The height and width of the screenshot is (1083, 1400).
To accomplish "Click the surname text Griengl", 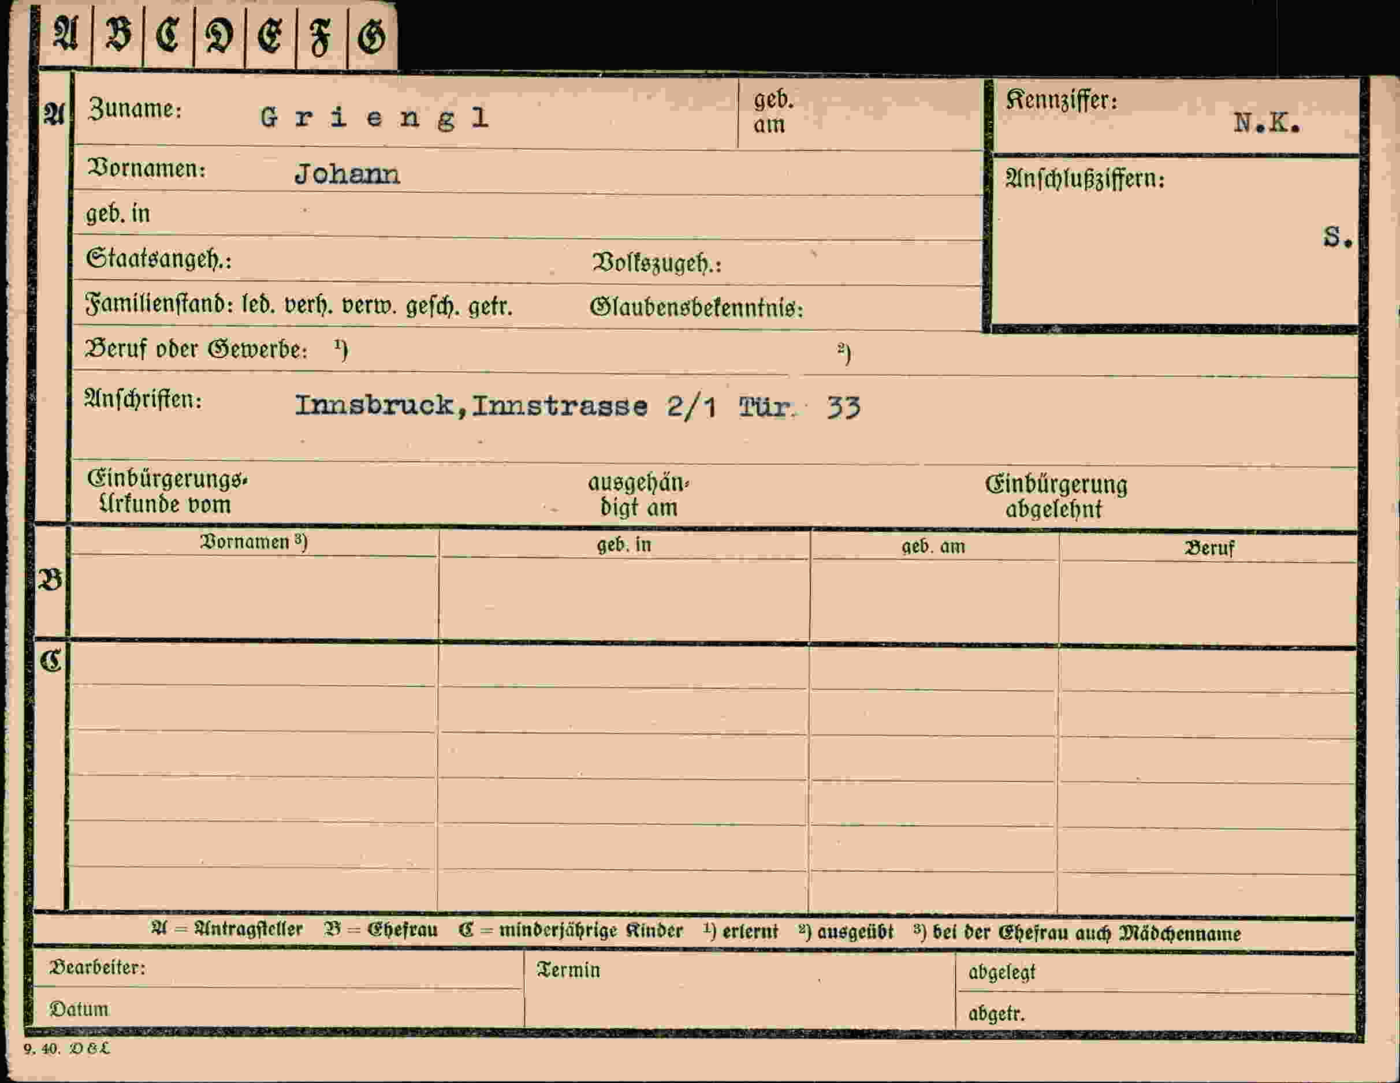I will 374,118.
